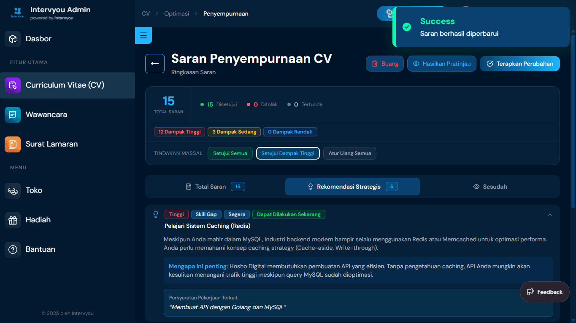Open Wawancara menu item
The height and width of the screenshot is (323, 576).
pyautogui.click(x=68, y=115)
